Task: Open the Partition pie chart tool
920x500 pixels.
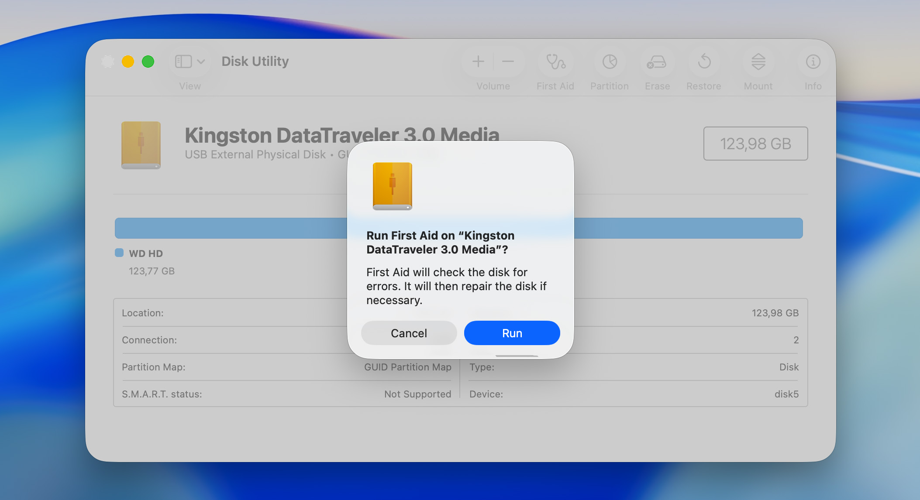Action: (x=610, y=62)
